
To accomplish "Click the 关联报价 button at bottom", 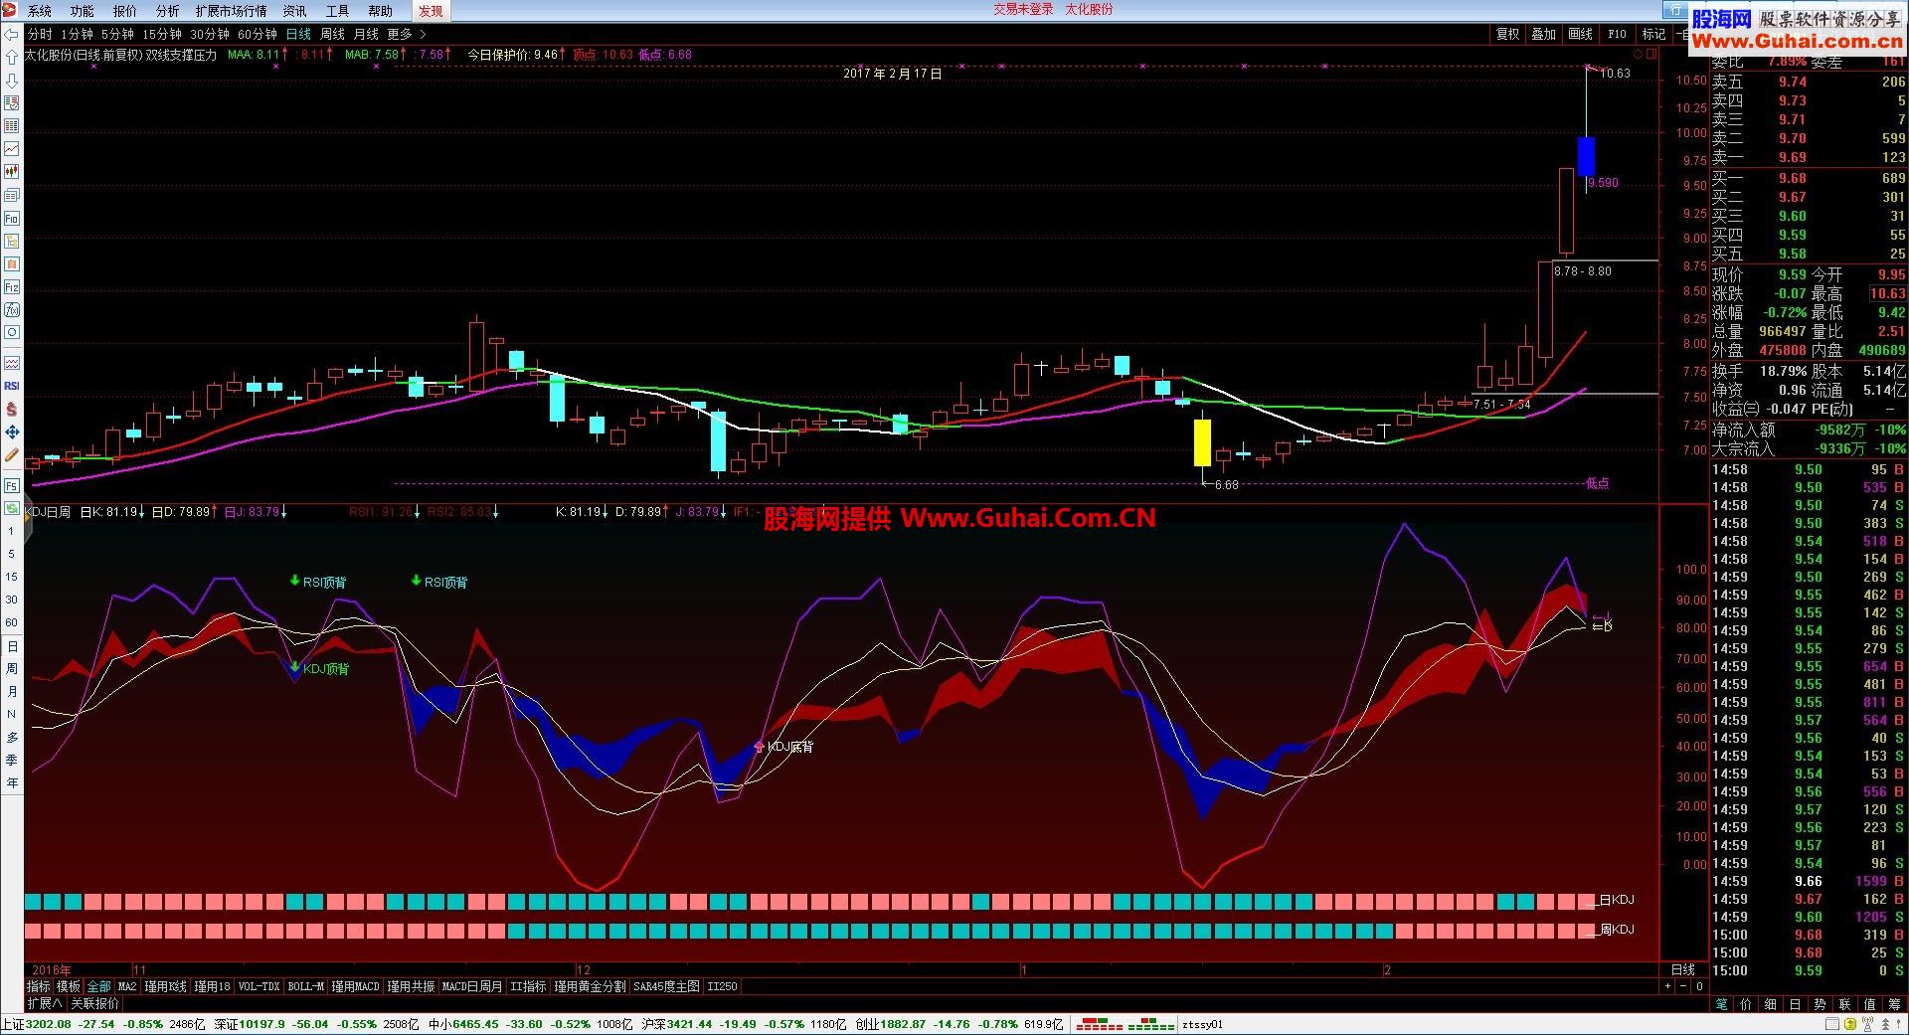I will click(x=94, y=1004).
